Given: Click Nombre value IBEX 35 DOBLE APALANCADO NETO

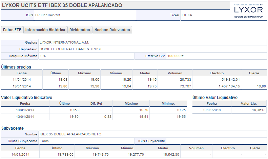Looking at the screenshot, I should 70,134.
